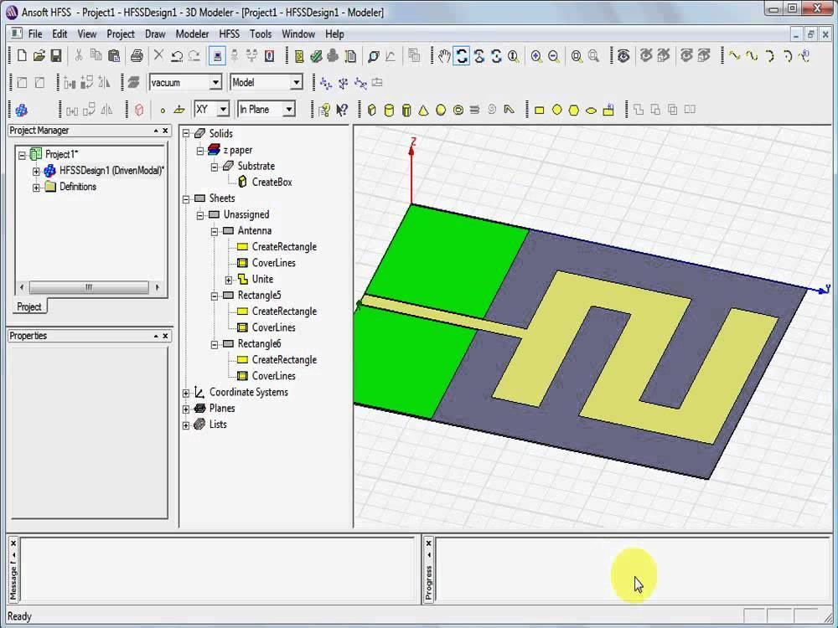
Task: Collapse the Solids tree node
Action: tap(186, 133)
